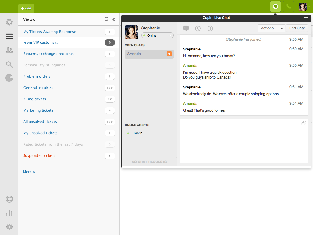Open the Help lifebuoy icon in sidebar
Viewport: 313px width, 235px height.
(9, 199)
